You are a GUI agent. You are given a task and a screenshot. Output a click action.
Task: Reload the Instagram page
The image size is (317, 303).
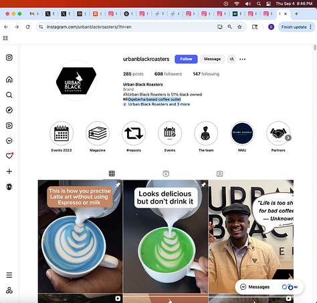point(28,27)
